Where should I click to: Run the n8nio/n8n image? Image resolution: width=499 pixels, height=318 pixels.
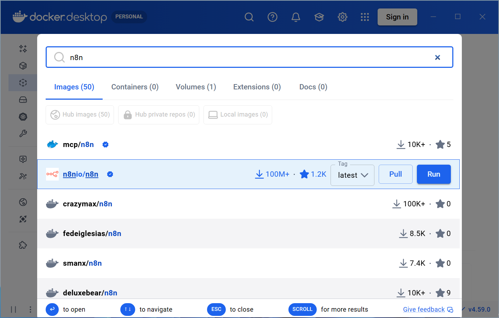[434, 174]
